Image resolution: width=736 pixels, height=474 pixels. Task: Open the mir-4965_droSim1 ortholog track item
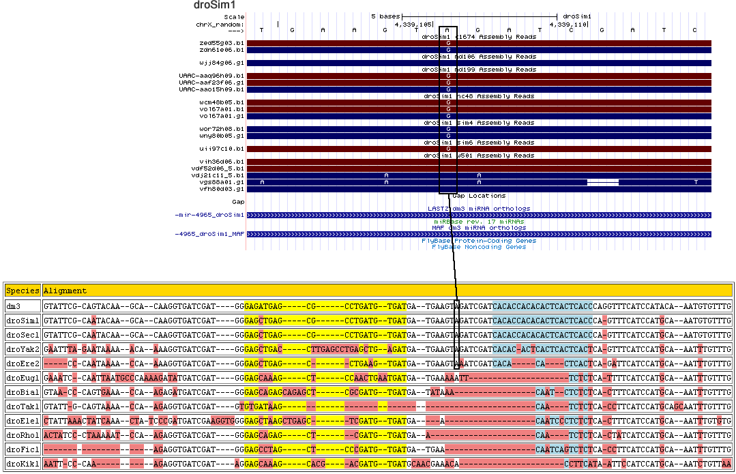pos(477,215)
